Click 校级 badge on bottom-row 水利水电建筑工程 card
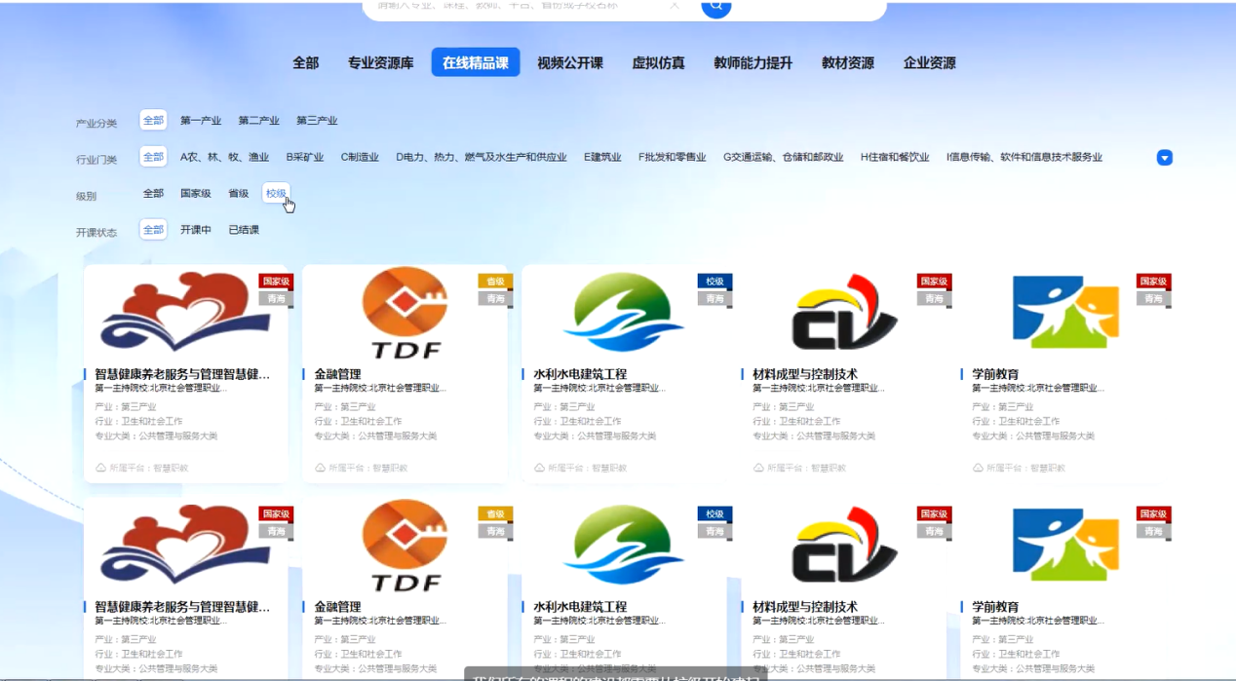 coord(715,514)
